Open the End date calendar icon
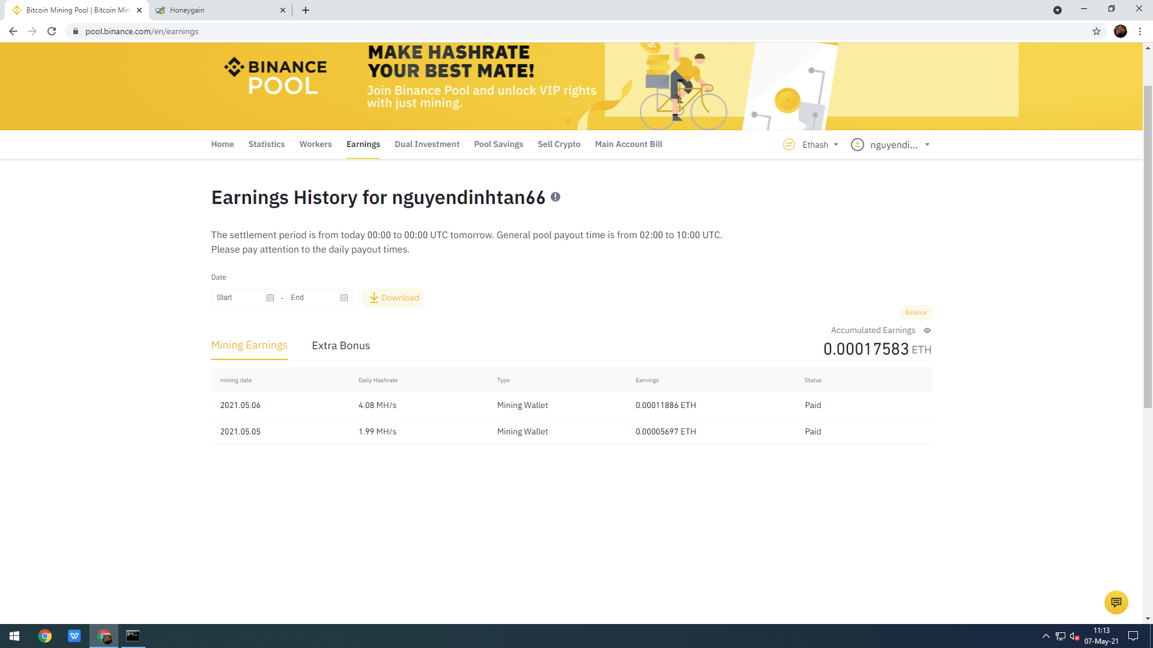Viewport: 1153px width, 648px height. pyautogui.click(x=343, y=298)
